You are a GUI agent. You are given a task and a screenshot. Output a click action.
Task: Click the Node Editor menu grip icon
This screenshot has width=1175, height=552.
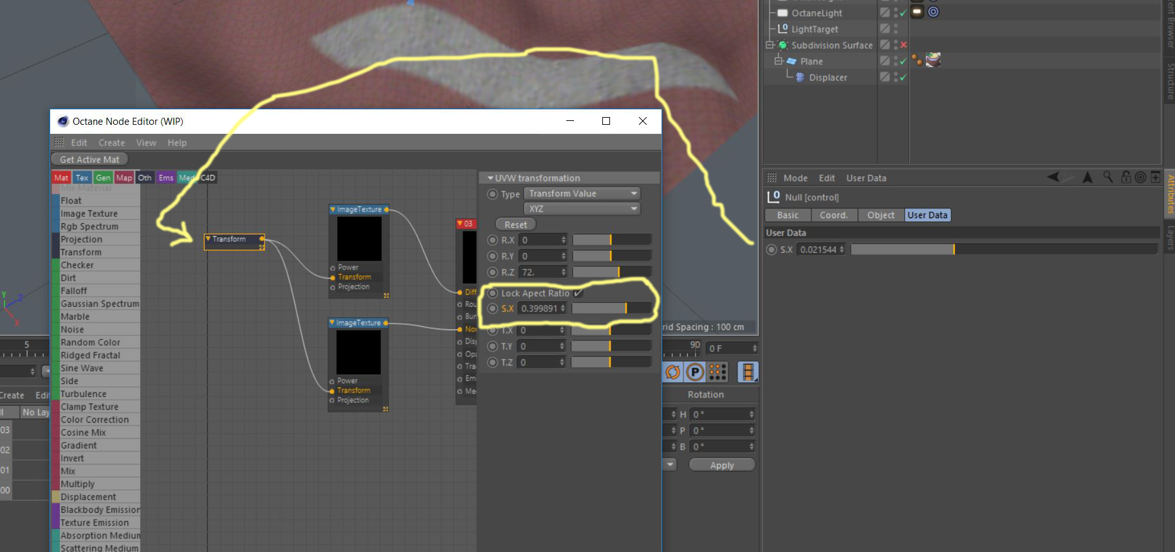[59, 142]
